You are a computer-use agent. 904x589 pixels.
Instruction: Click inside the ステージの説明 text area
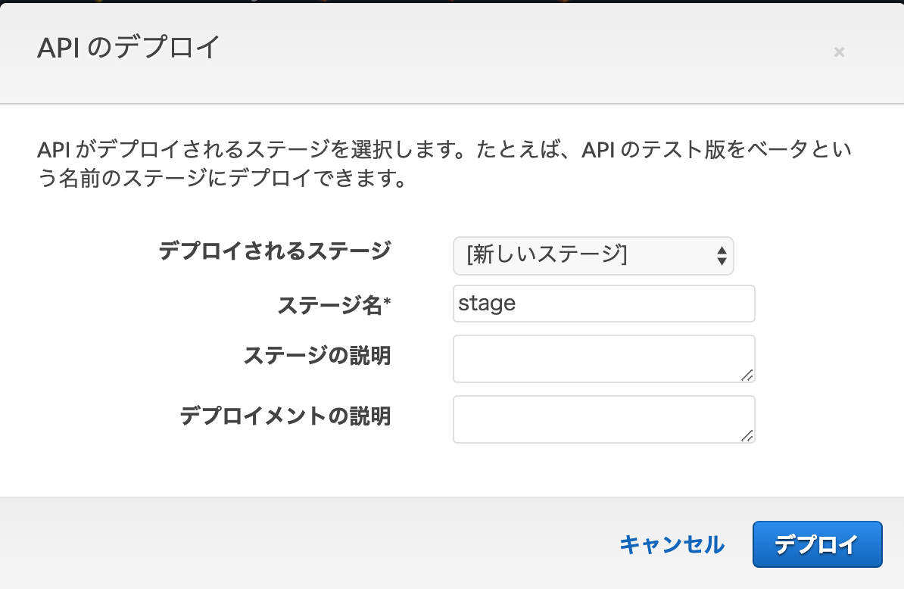pos(598,358)
